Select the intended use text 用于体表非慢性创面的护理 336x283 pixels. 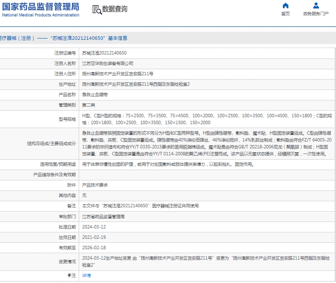point(168,164)
